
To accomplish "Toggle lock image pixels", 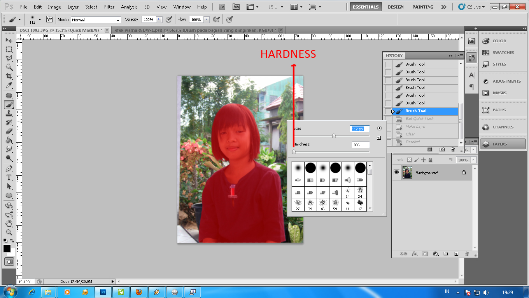I will click(416, 160).
